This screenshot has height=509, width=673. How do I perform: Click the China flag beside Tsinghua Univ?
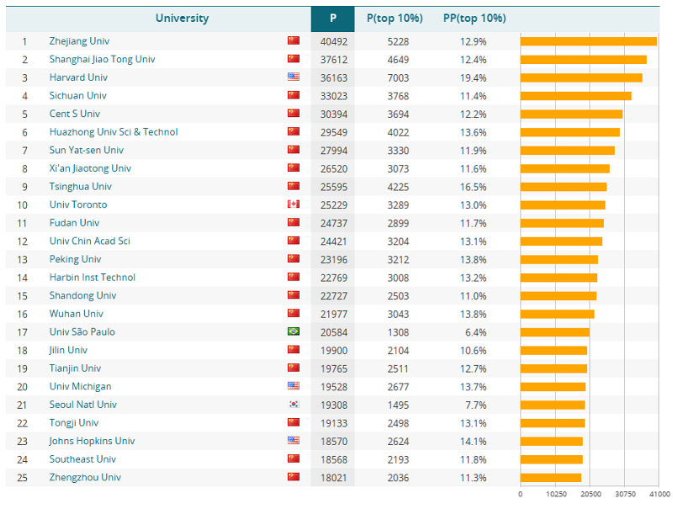click(x=294, y=186)
